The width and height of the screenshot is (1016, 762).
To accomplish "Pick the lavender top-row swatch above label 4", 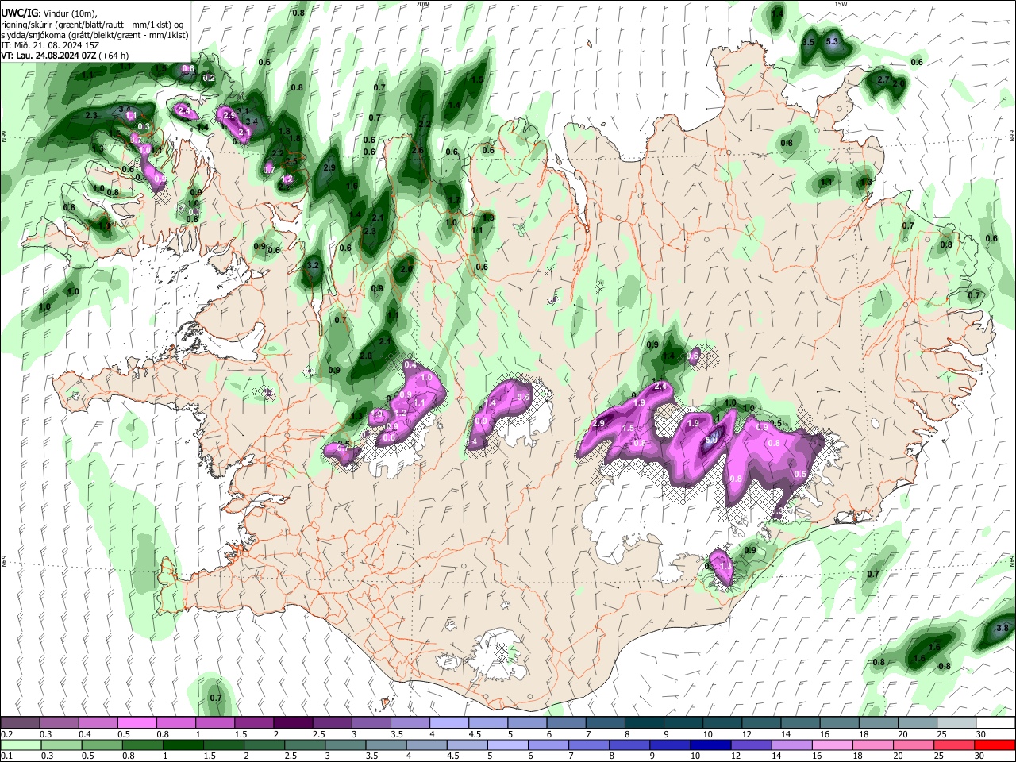I will 449,723.
